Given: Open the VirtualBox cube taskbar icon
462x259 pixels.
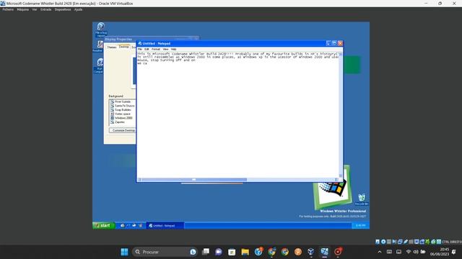Looking at the screenshot, I should (311, 252).
